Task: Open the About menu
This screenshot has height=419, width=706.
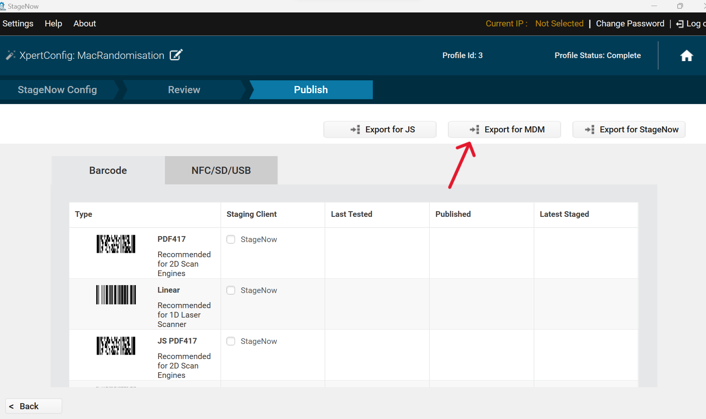Action: click(x=85, y=23)
